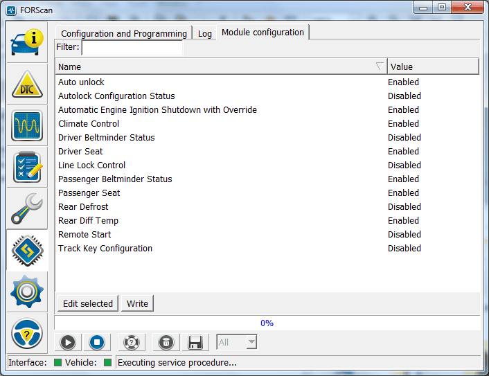Select the Autolock Configuration Status row
Screen dimensions: 489x376
(x=267, y=96)
